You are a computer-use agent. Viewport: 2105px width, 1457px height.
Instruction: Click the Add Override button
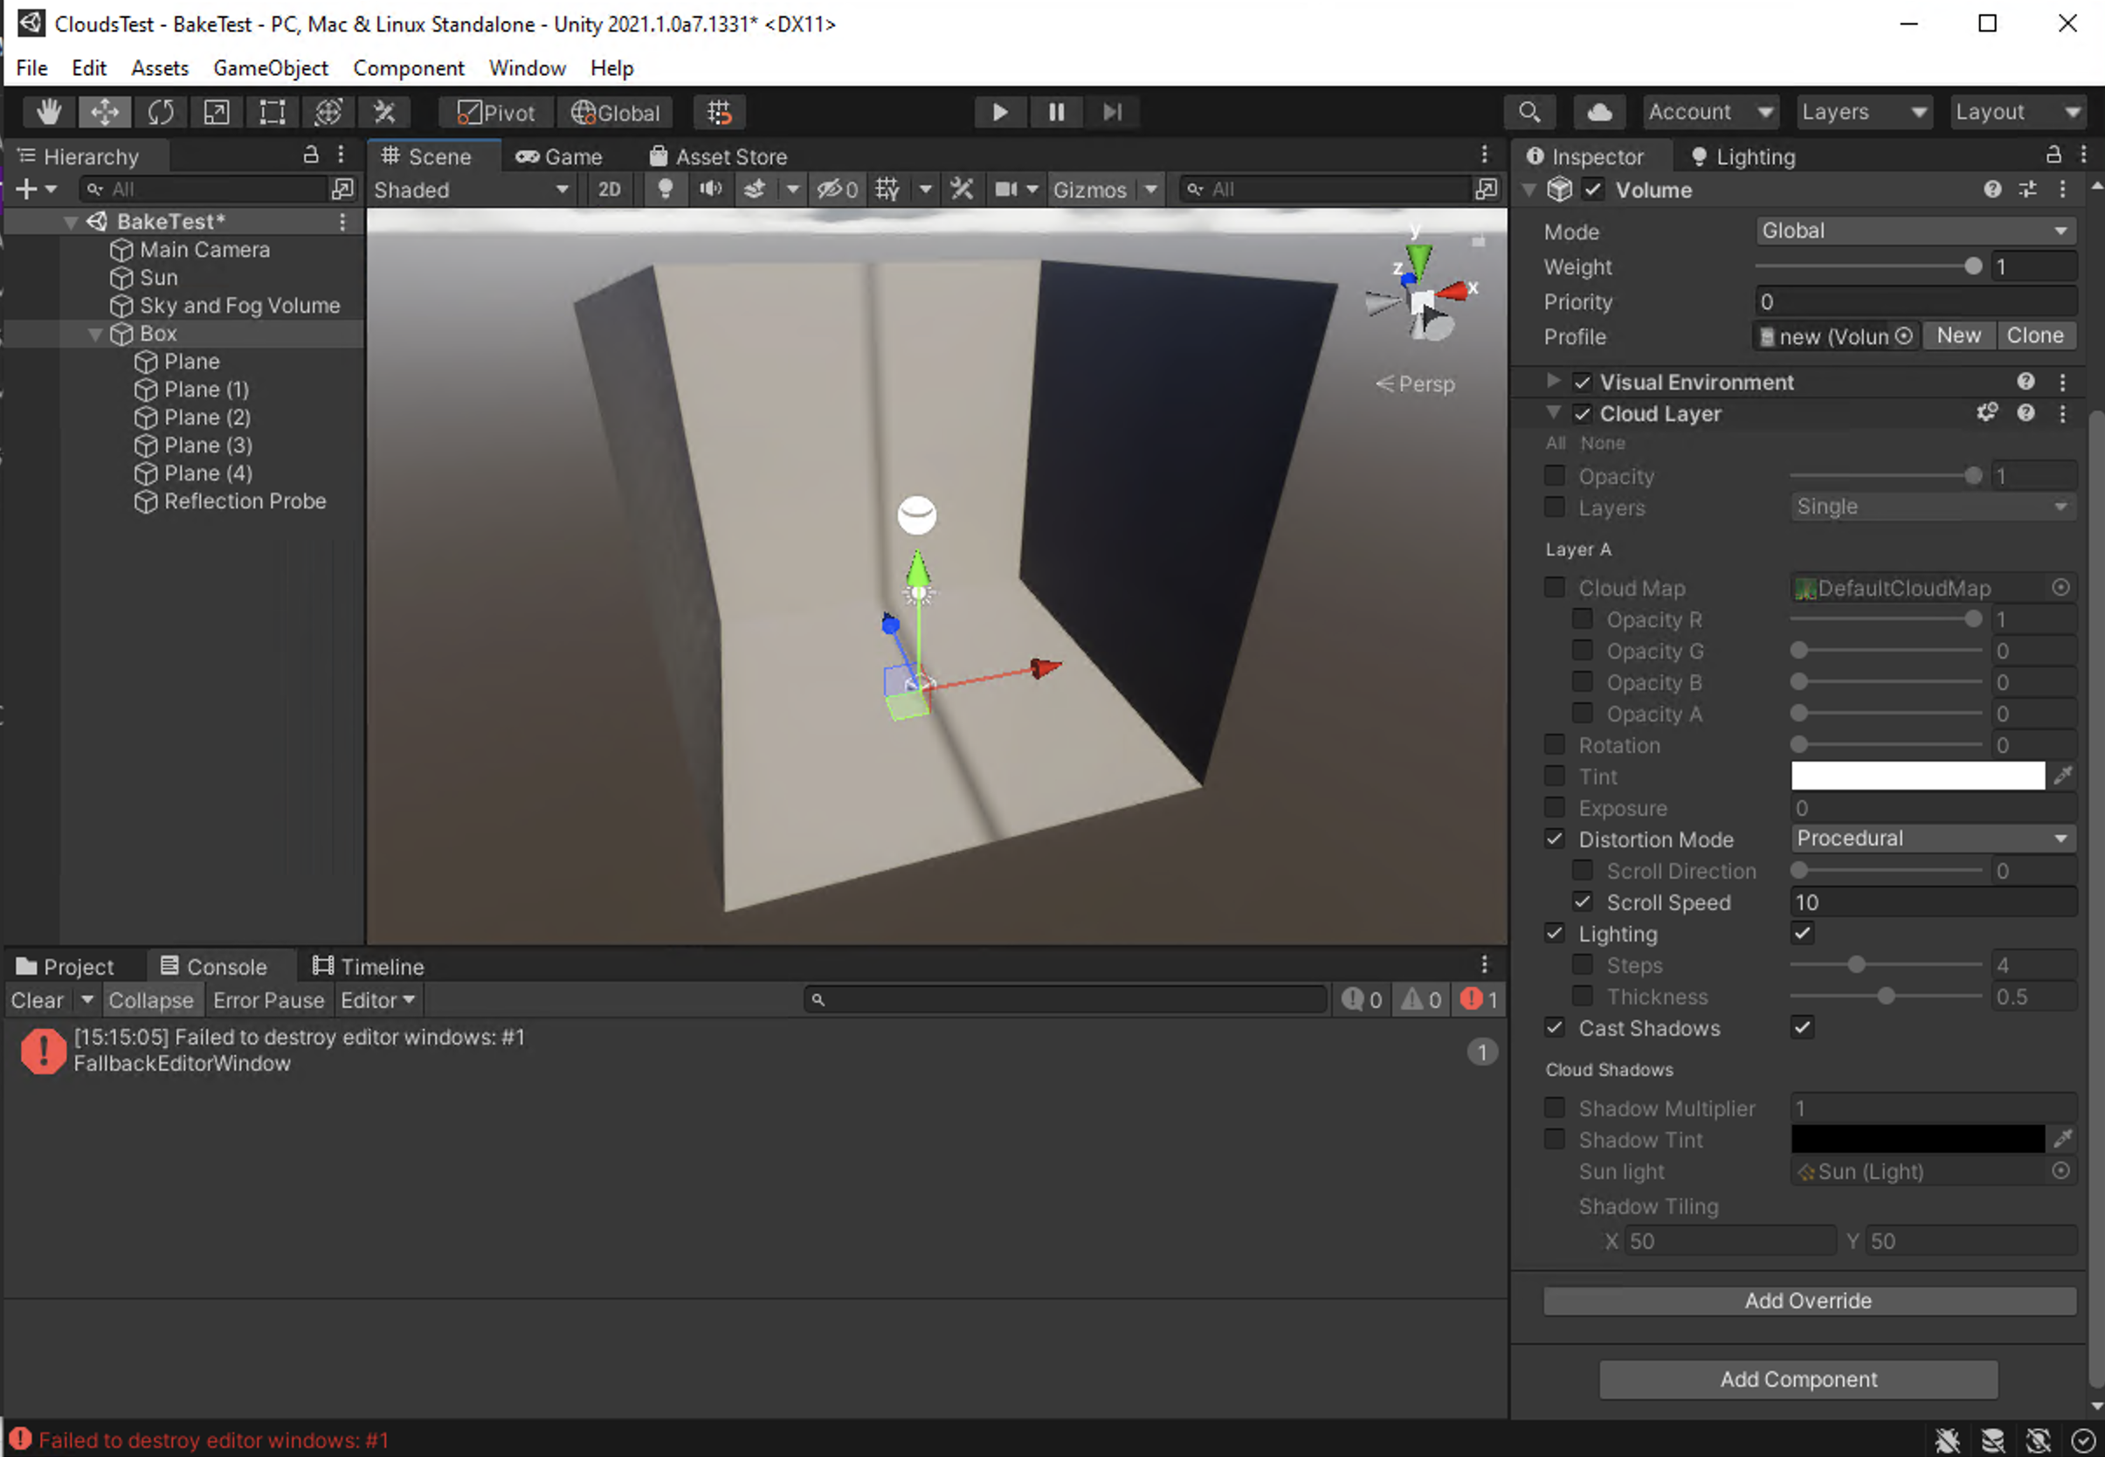(x=1809, y=1301)
